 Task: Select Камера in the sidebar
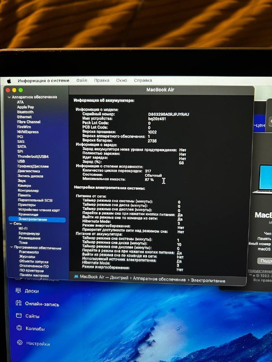tap(24, 186)
